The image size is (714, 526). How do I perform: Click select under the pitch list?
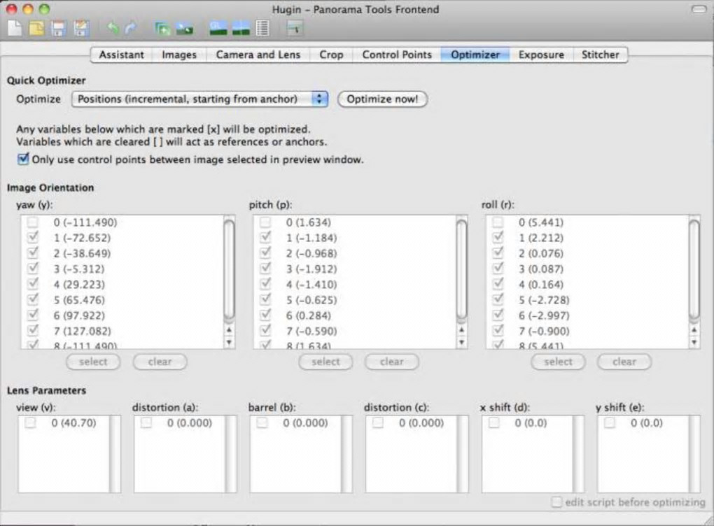tap(325, 362)
